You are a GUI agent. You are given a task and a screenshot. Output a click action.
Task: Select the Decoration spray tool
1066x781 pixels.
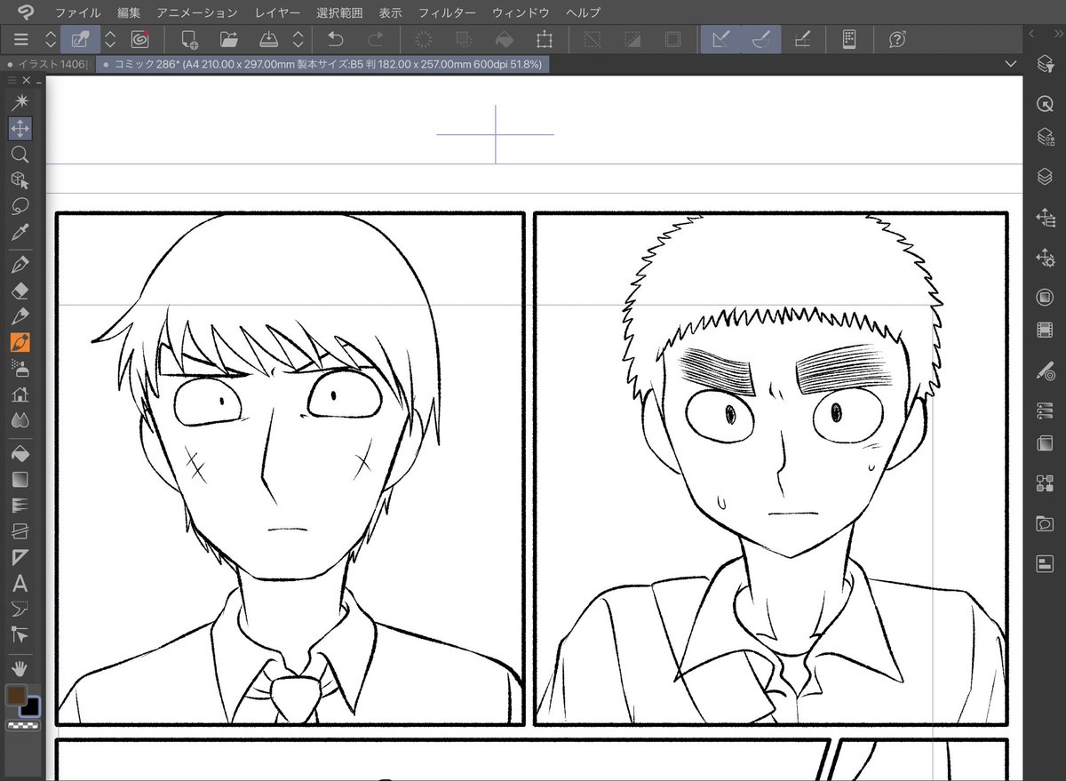pos(20,368)
